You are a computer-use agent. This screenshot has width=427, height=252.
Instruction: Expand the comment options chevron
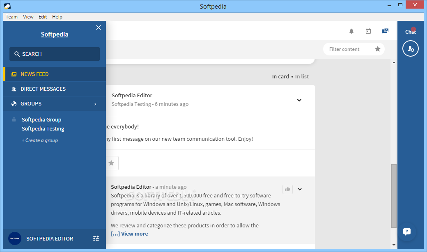[x=300, y=189]
